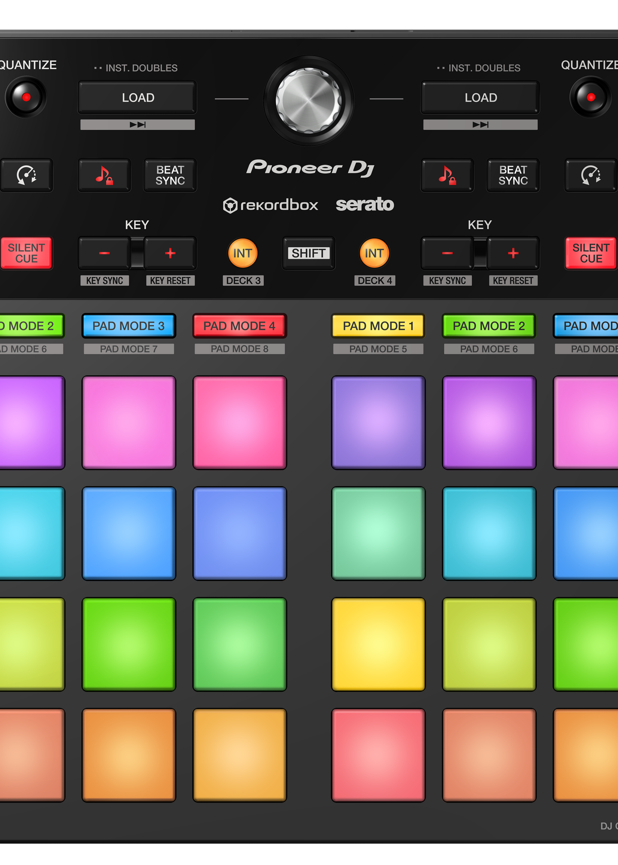Click the PAD MODE 8 label
The image size is (618, 865).
(x=240, y=349)
